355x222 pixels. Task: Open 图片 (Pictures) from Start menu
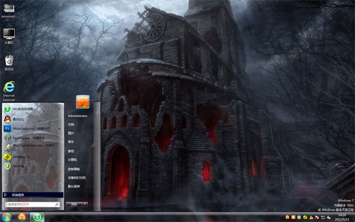(71, 133)
